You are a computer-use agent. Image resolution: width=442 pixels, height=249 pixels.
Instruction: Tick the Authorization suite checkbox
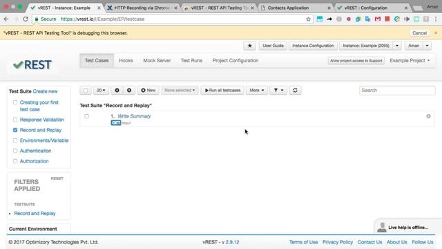(15, 161)
